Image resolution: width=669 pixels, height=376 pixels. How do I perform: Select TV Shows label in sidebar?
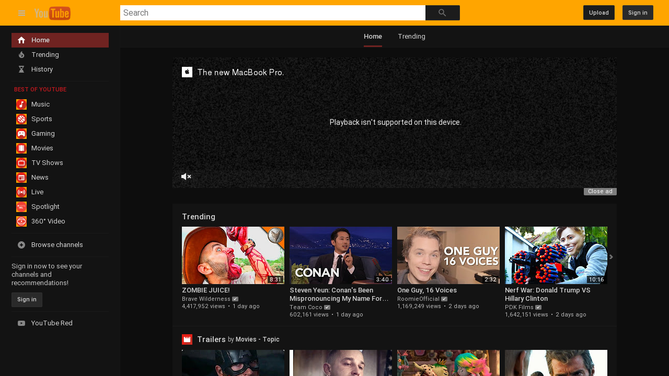pyautogui.click(x=47, y=163)
